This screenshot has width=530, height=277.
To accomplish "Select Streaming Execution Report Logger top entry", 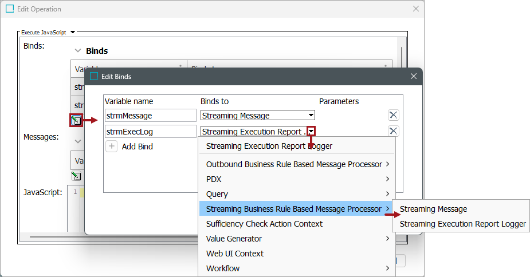I will tap(269, 146).
